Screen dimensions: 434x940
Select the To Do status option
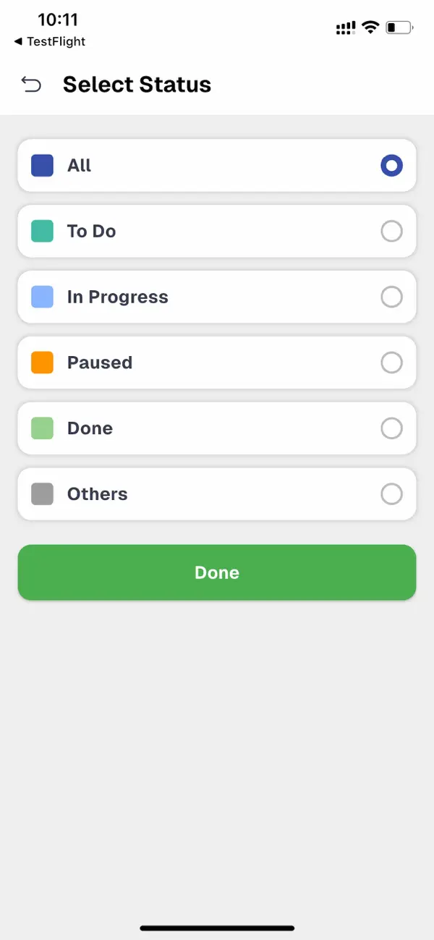[x=391, y=231]
